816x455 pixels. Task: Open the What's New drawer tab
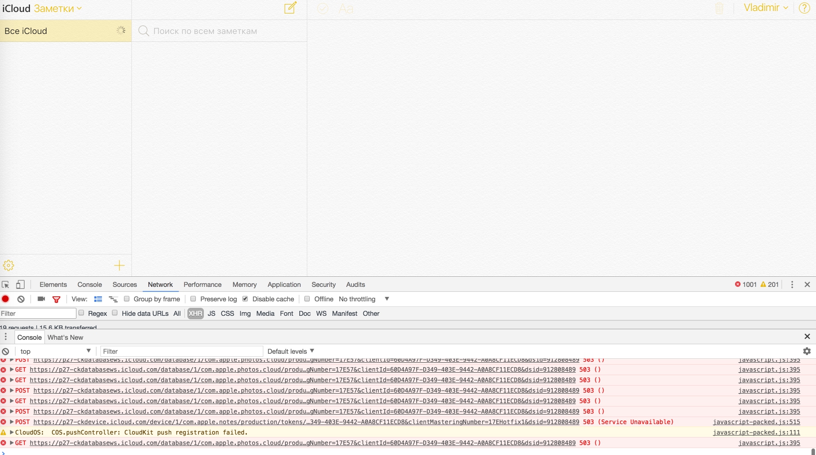(x=65, y=337)
